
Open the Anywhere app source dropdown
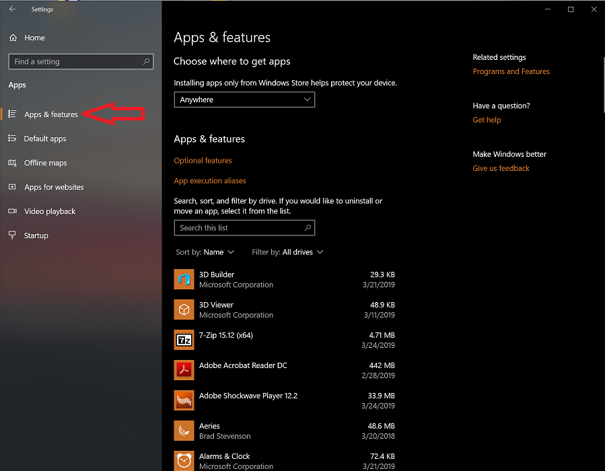point(244,100)
